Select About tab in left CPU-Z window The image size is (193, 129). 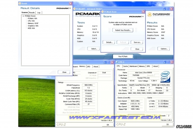(x=96, y=66)
